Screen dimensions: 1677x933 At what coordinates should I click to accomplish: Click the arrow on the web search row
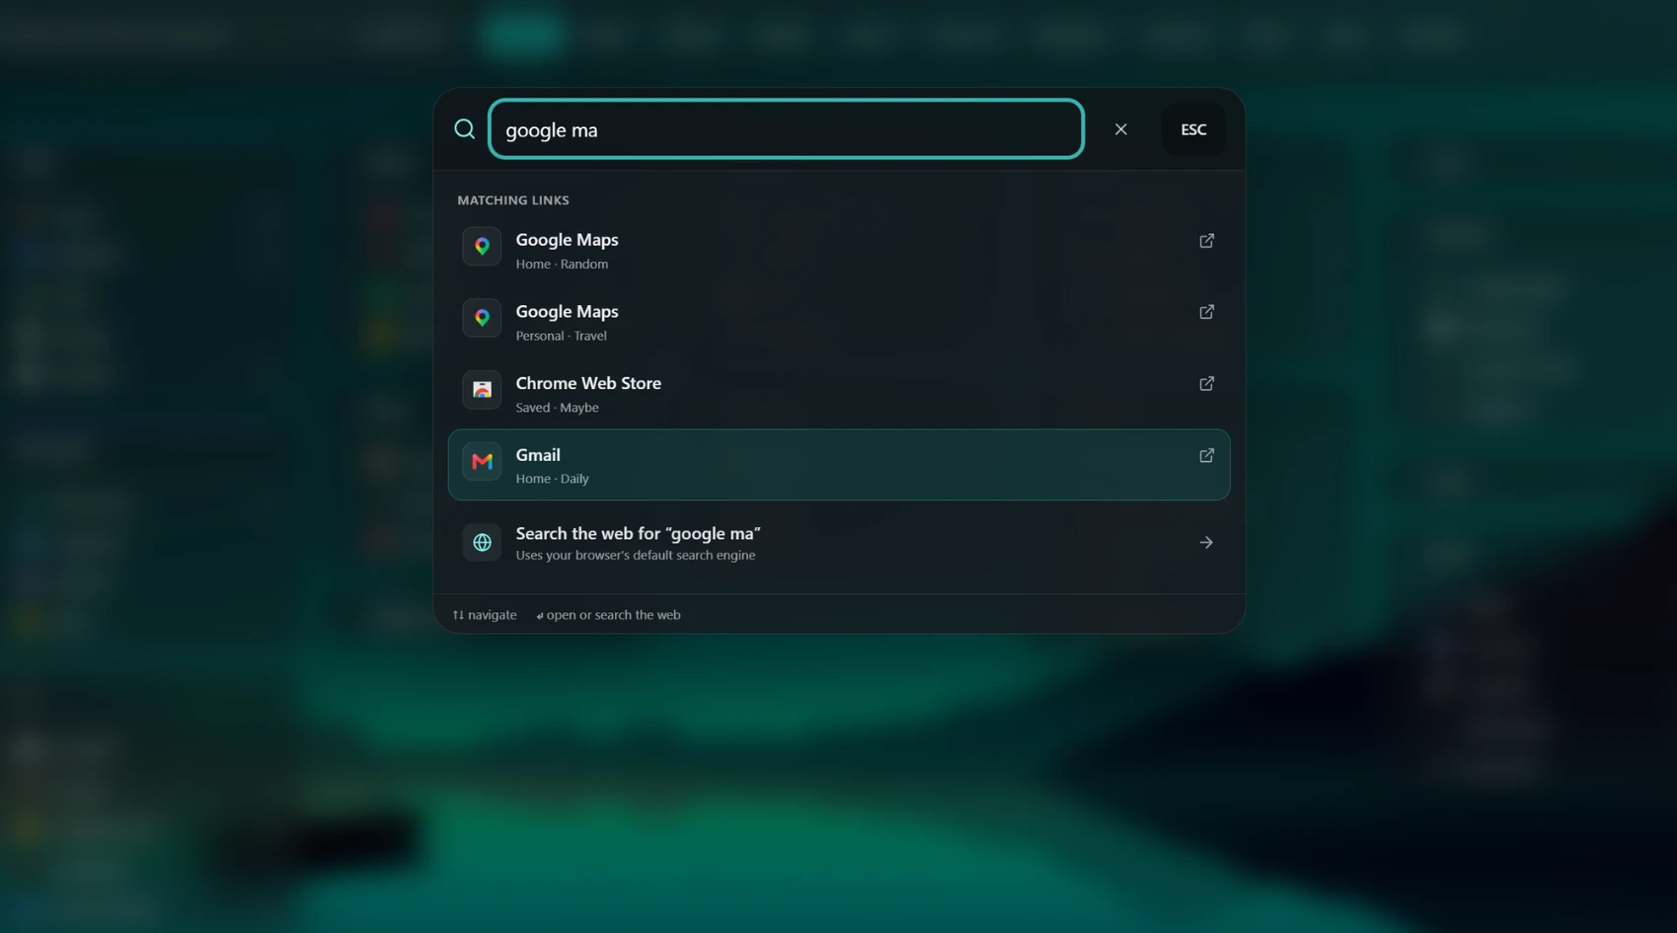1206,543
